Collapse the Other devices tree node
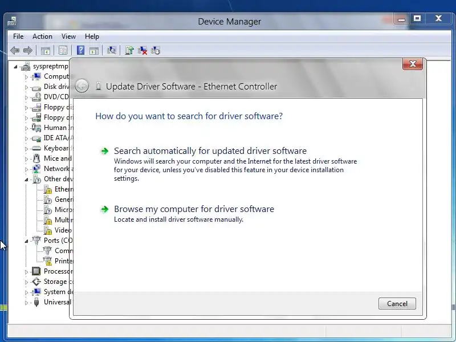The width and height of the screenshot is (456, 342). [x=26, y=180]
